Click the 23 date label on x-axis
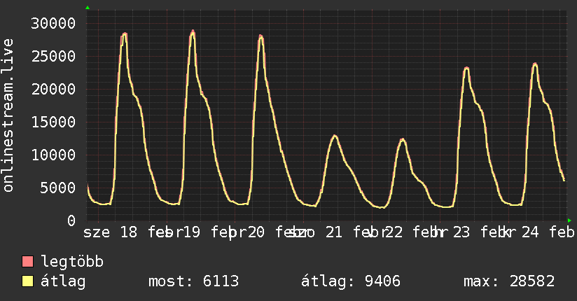The width and height of the screenshot is (577, 301). tap(461, 232)
